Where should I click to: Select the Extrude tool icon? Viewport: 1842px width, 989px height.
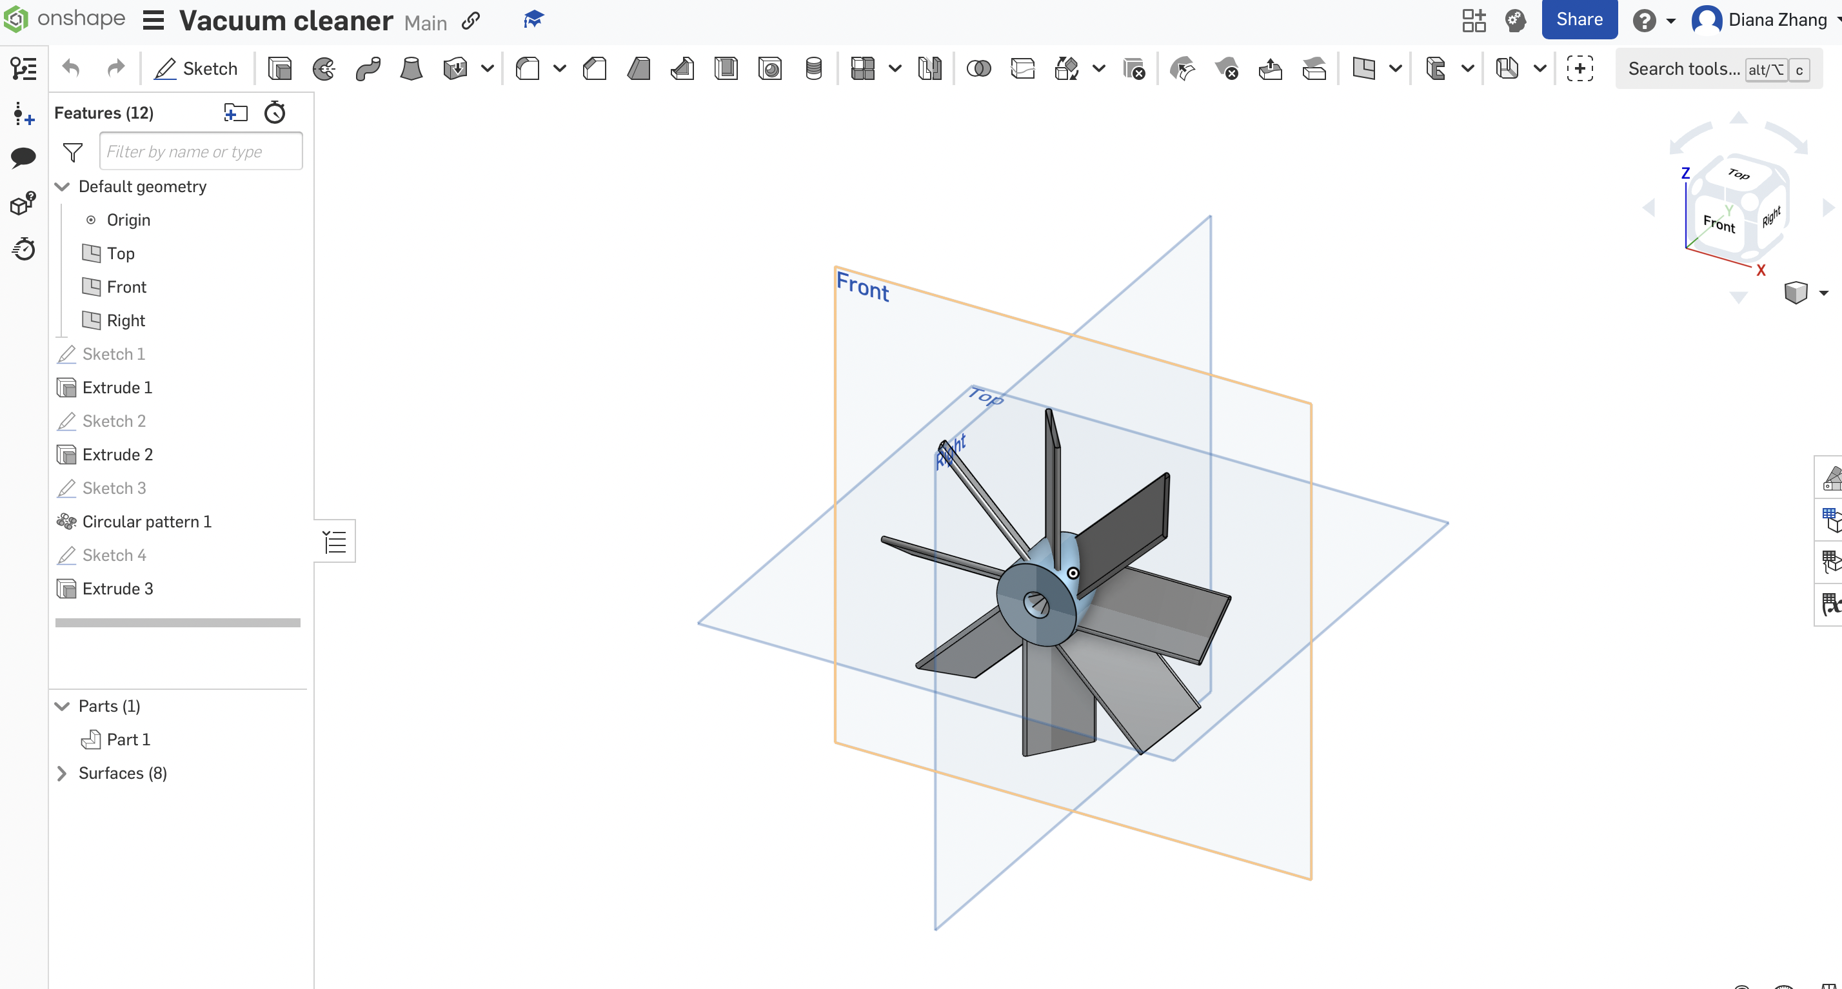tap(280, 68)
